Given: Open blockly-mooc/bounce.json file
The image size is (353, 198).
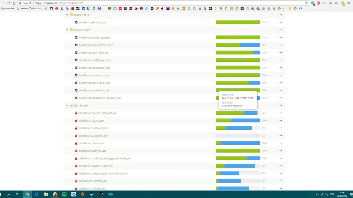Looking at the screenshot, I should point(95,37).
